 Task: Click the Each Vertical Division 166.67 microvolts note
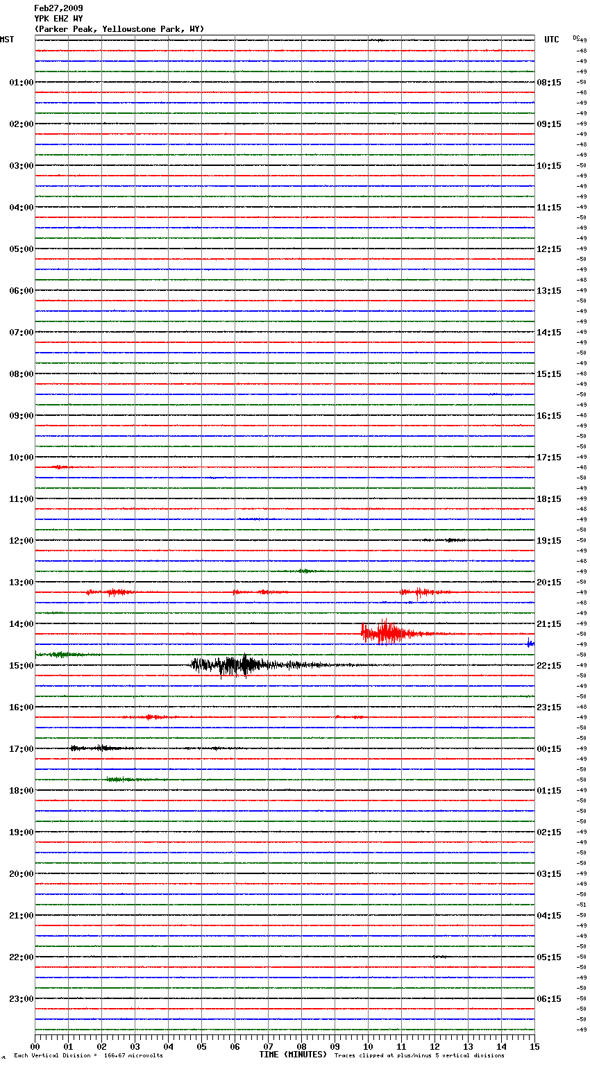(x=88, y=1056)
